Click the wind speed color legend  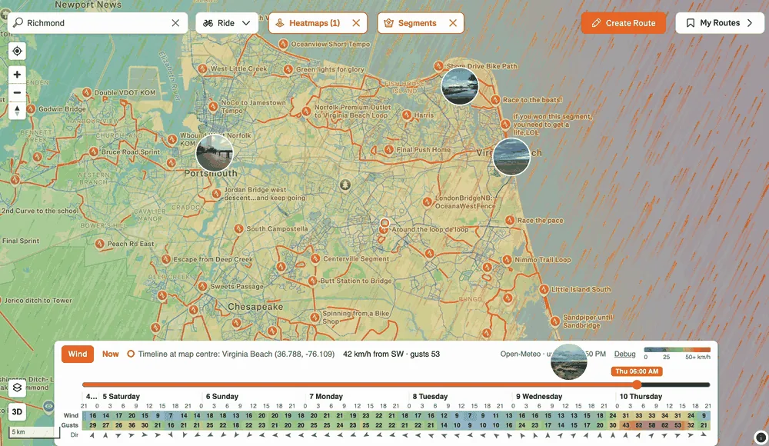[677, 350]
